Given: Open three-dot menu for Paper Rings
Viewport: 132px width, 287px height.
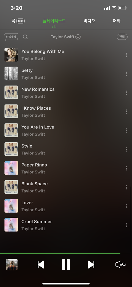Looking at the screenshot, I should click(x=126, y=168).
